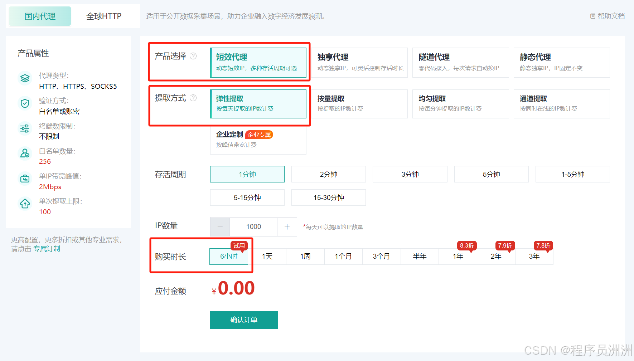Select 5-15分钟 survival period

[x=247, y=197]
